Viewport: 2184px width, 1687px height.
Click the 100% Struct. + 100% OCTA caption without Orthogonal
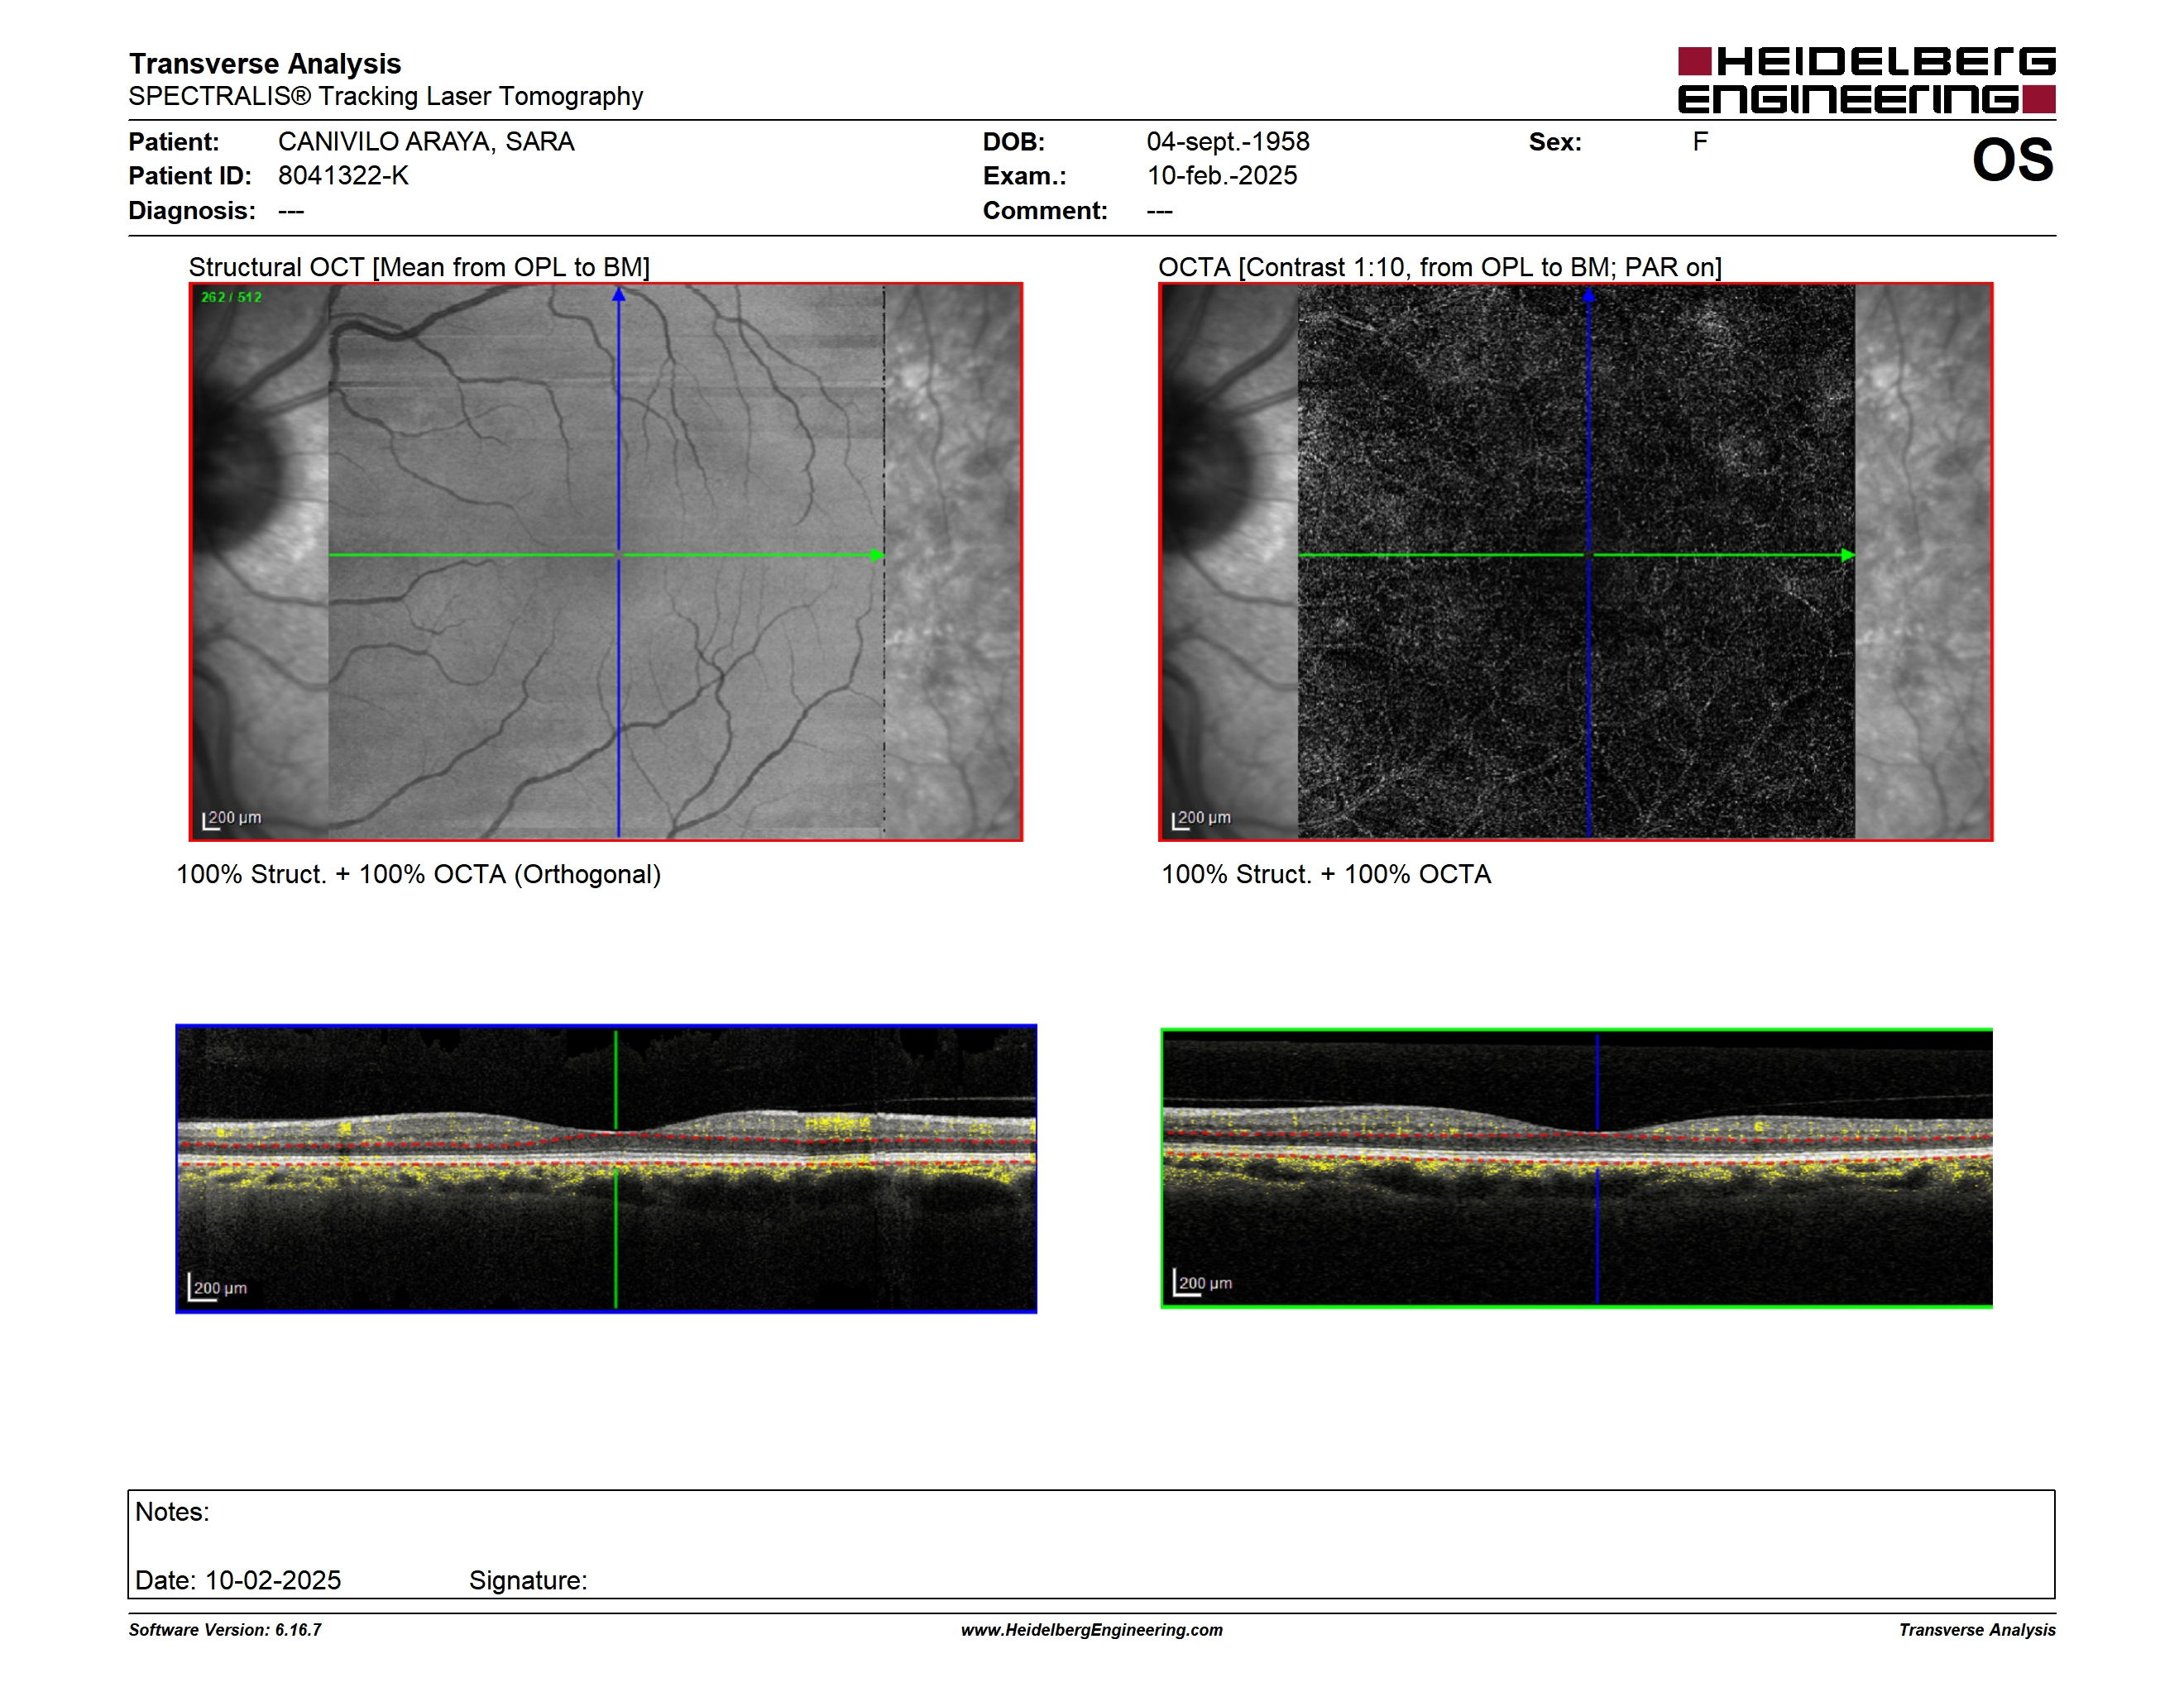pyautogui.click(x=1326, y=874)
